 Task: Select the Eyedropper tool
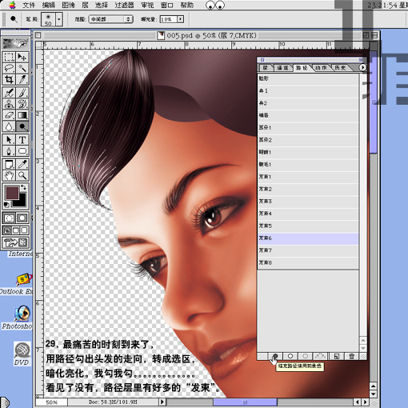point(22,164)
